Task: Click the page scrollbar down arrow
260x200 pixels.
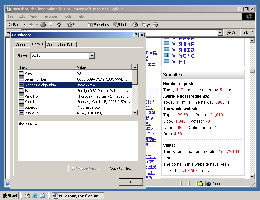Action: (x=252, y=176)
